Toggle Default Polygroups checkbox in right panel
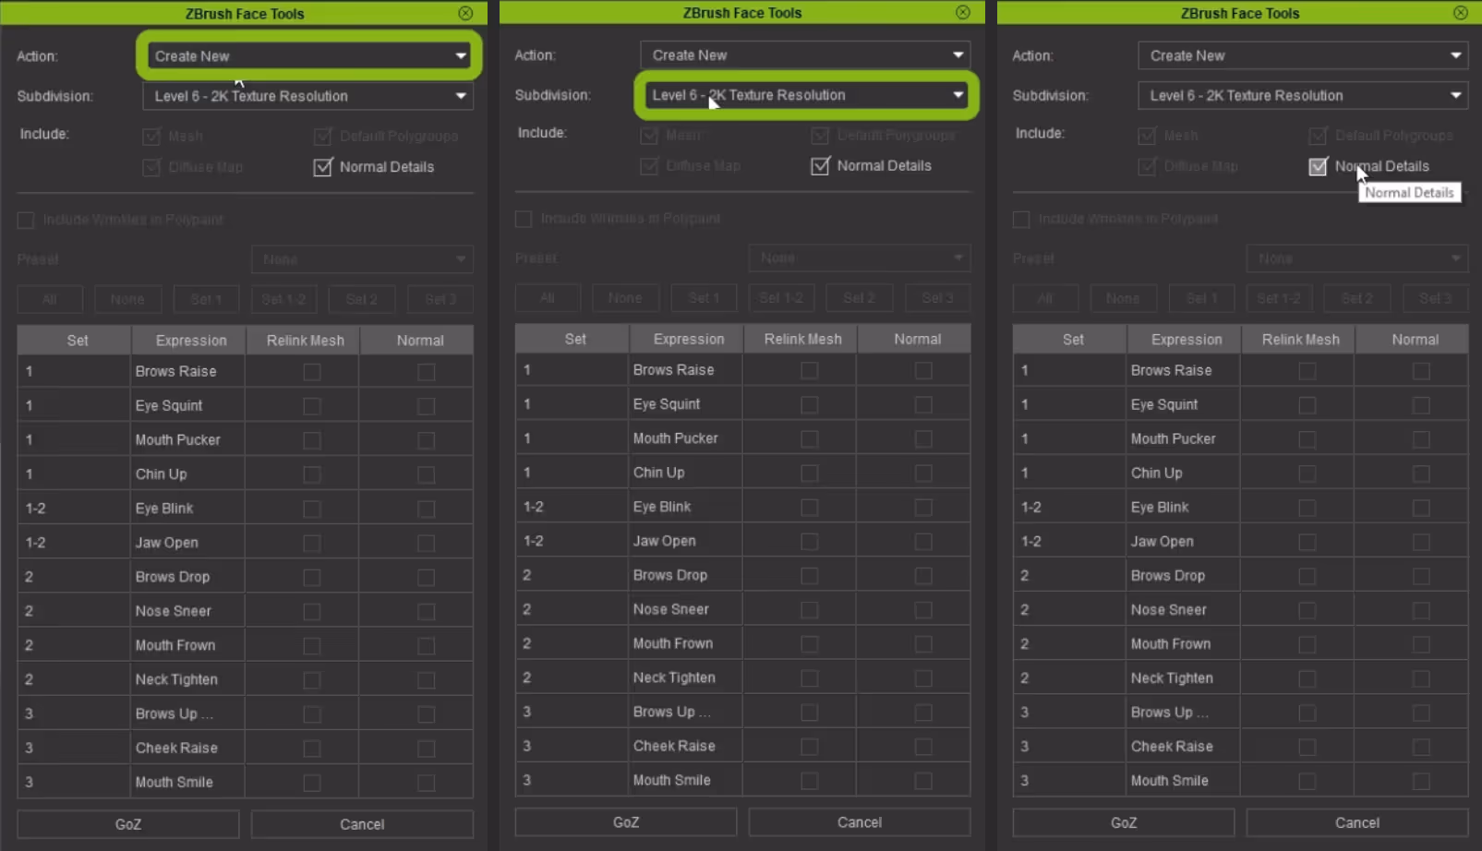 [x=1318, y=136]
